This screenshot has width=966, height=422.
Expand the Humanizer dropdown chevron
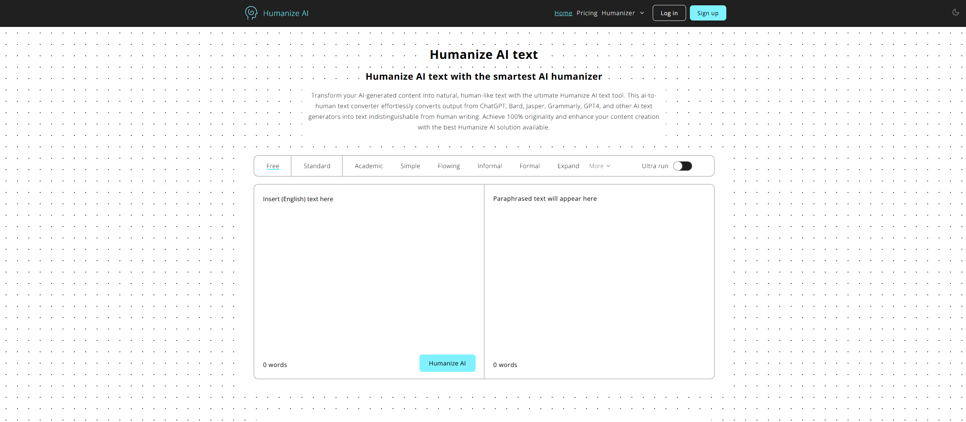click(x=642, y=13)
